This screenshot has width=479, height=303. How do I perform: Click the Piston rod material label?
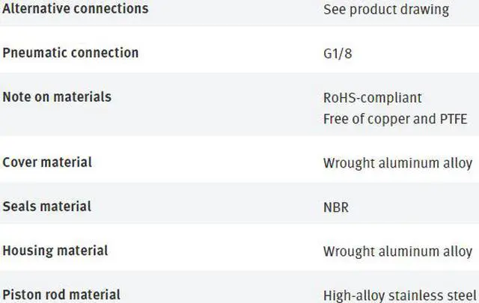[61, 295]
